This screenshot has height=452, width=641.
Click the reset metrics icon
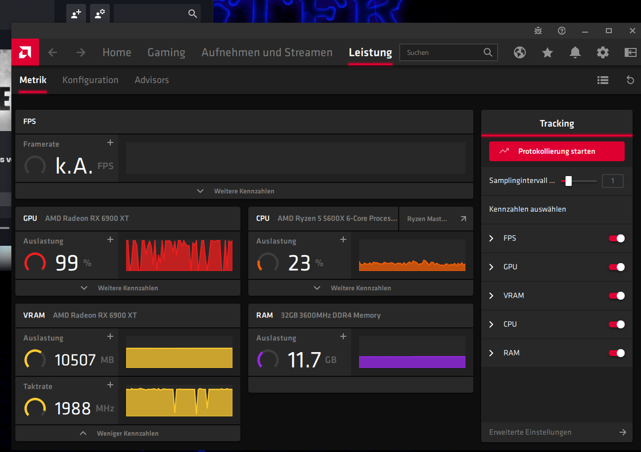click(630, 80)
